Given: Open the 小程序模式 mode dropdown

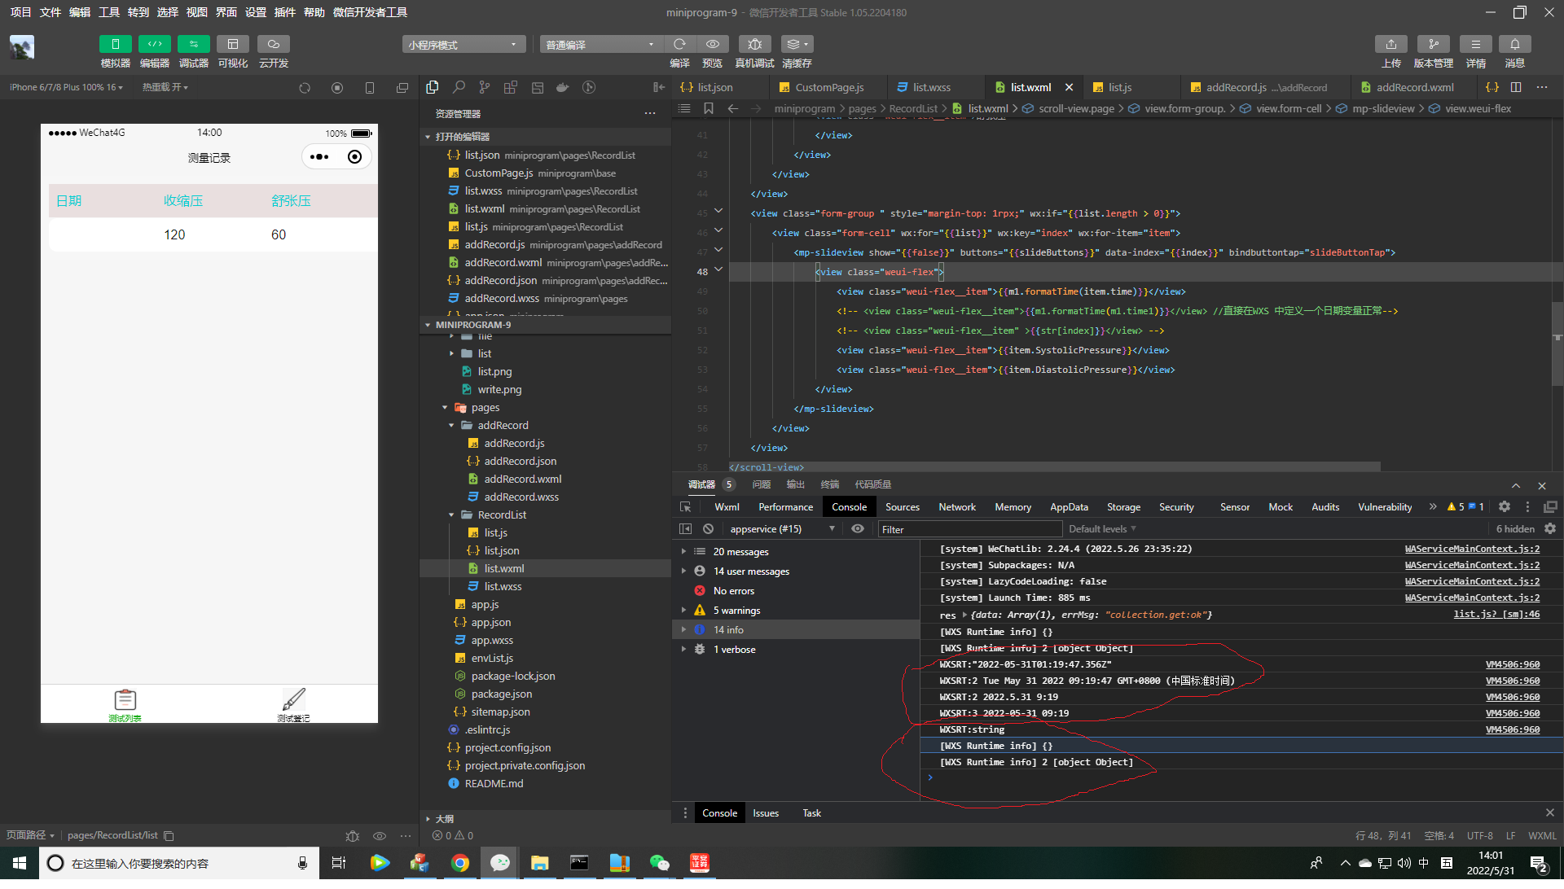Looking at the screenshot, I should (463, 44).
